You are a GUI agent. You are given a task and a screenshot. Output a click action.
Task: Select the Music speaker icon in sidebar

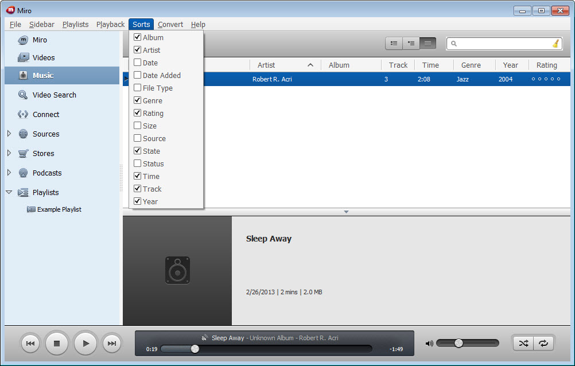[23, 76]
